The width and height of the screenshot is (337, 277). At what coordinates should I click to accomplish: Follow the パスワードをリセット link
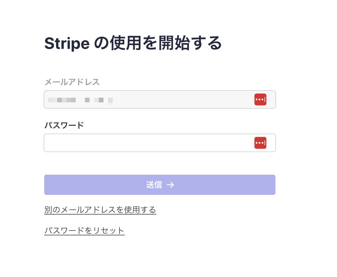(x=84, y=230)
